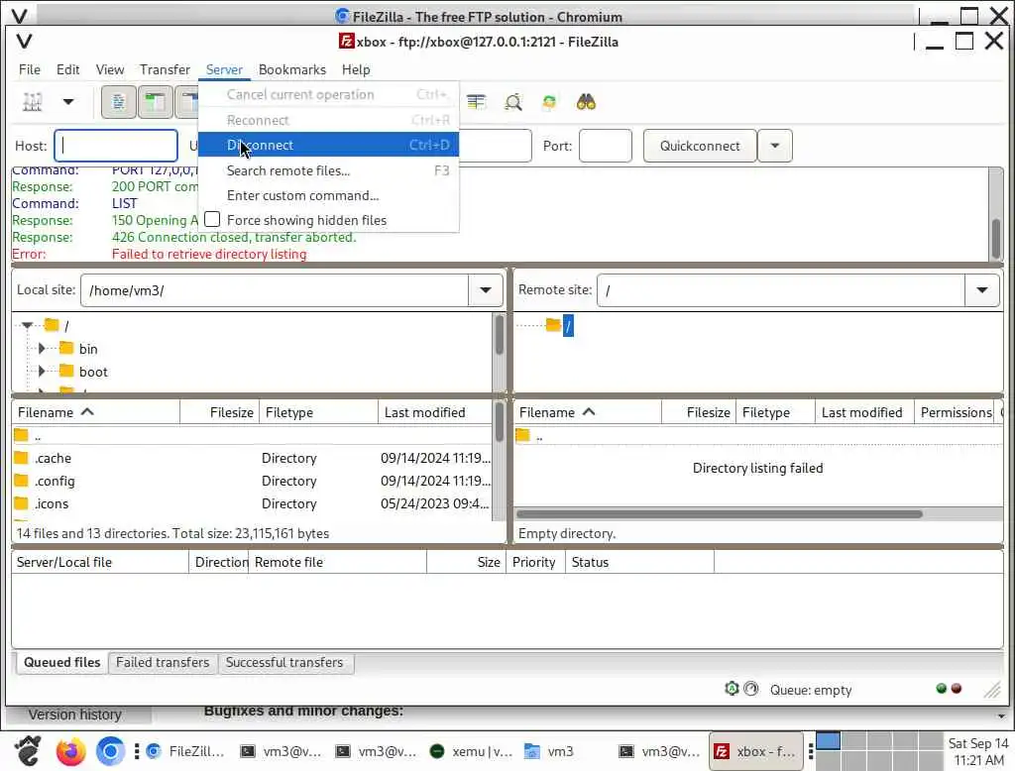Viewport: 1015px width, 771px height.
Task: Sort remote files by Permissions column
Action: (x=956, y=412)
